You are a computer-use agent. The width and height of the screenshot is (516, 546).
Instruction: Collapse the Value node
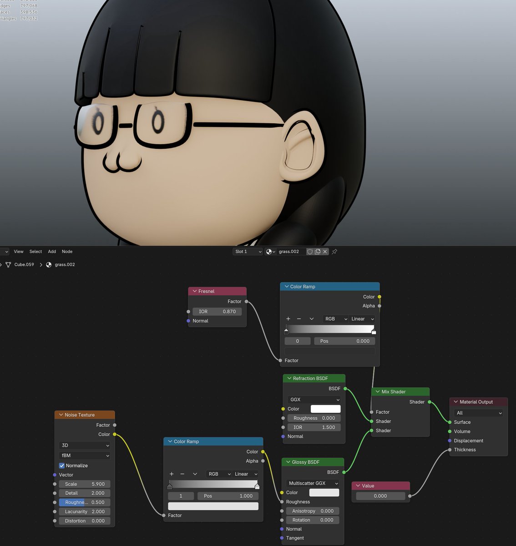coord(358,486)
